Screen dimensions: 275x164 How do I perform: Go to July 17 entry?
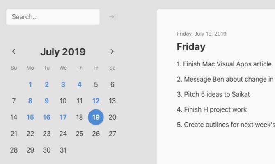pos(63,117)
